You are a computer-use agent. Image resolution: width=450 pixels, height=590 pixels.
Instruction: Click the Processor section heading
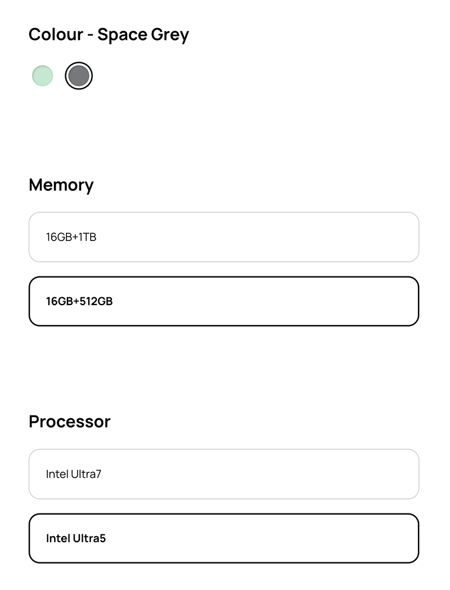(69, 422)
